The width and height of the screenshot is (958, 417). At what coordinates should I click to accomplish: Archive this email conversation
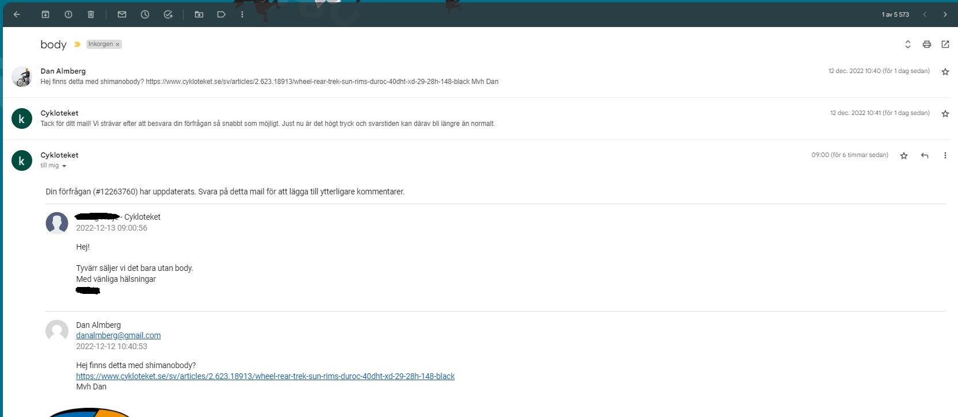(x=45, y=14)
